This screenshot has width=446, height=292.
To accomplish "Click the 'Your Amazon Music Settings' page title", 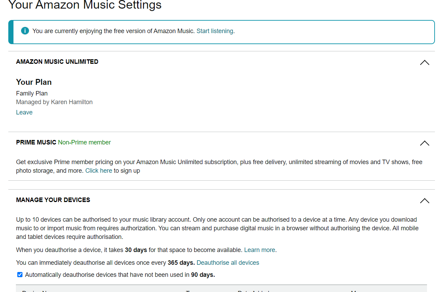I will [85, 5].
